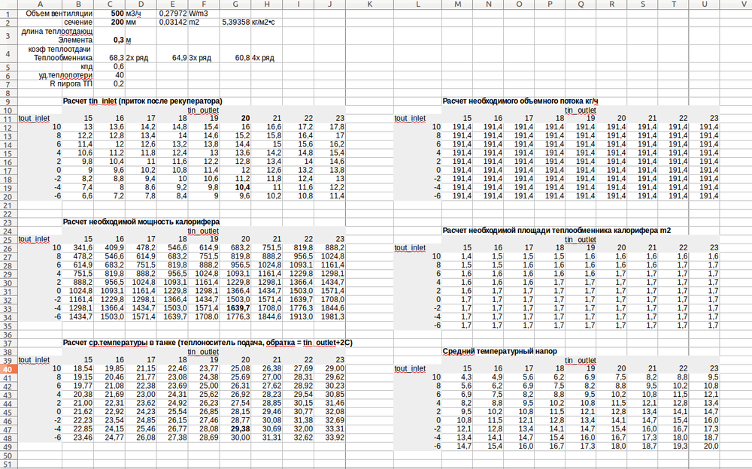Image resolution: width=752 pixels, height=469 pixels.
Task: Click the 'Объем вентиляции' label cell
Action: point(59,14)
